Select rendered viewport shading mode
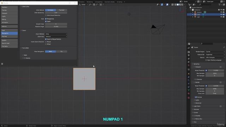 click(182, 5)
